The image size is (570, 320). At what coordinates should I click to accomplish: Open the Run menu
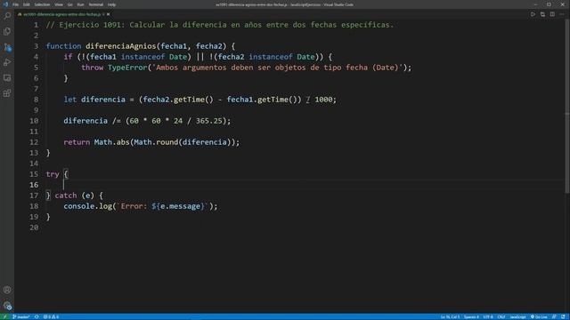(81, 4)
